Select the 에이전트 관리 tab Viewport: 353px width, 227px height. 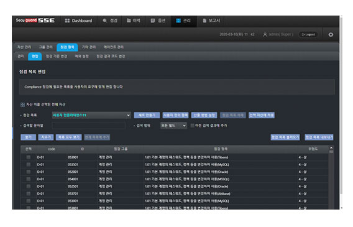(114, 47)
